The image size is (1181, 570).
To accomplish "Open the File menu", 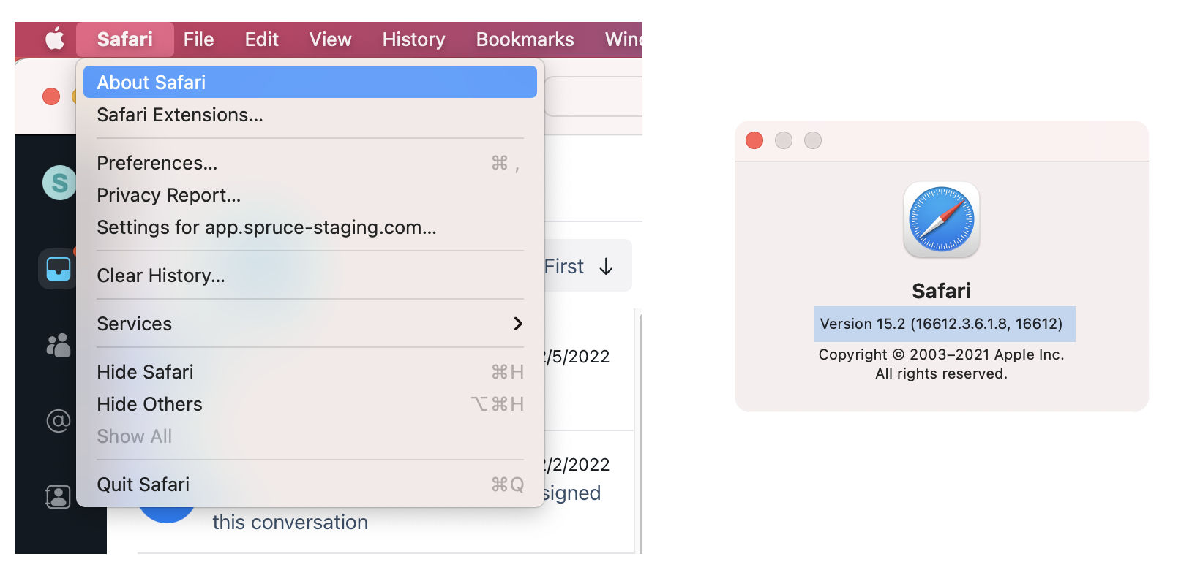I will pyautogui.click(x=198, y=39).
